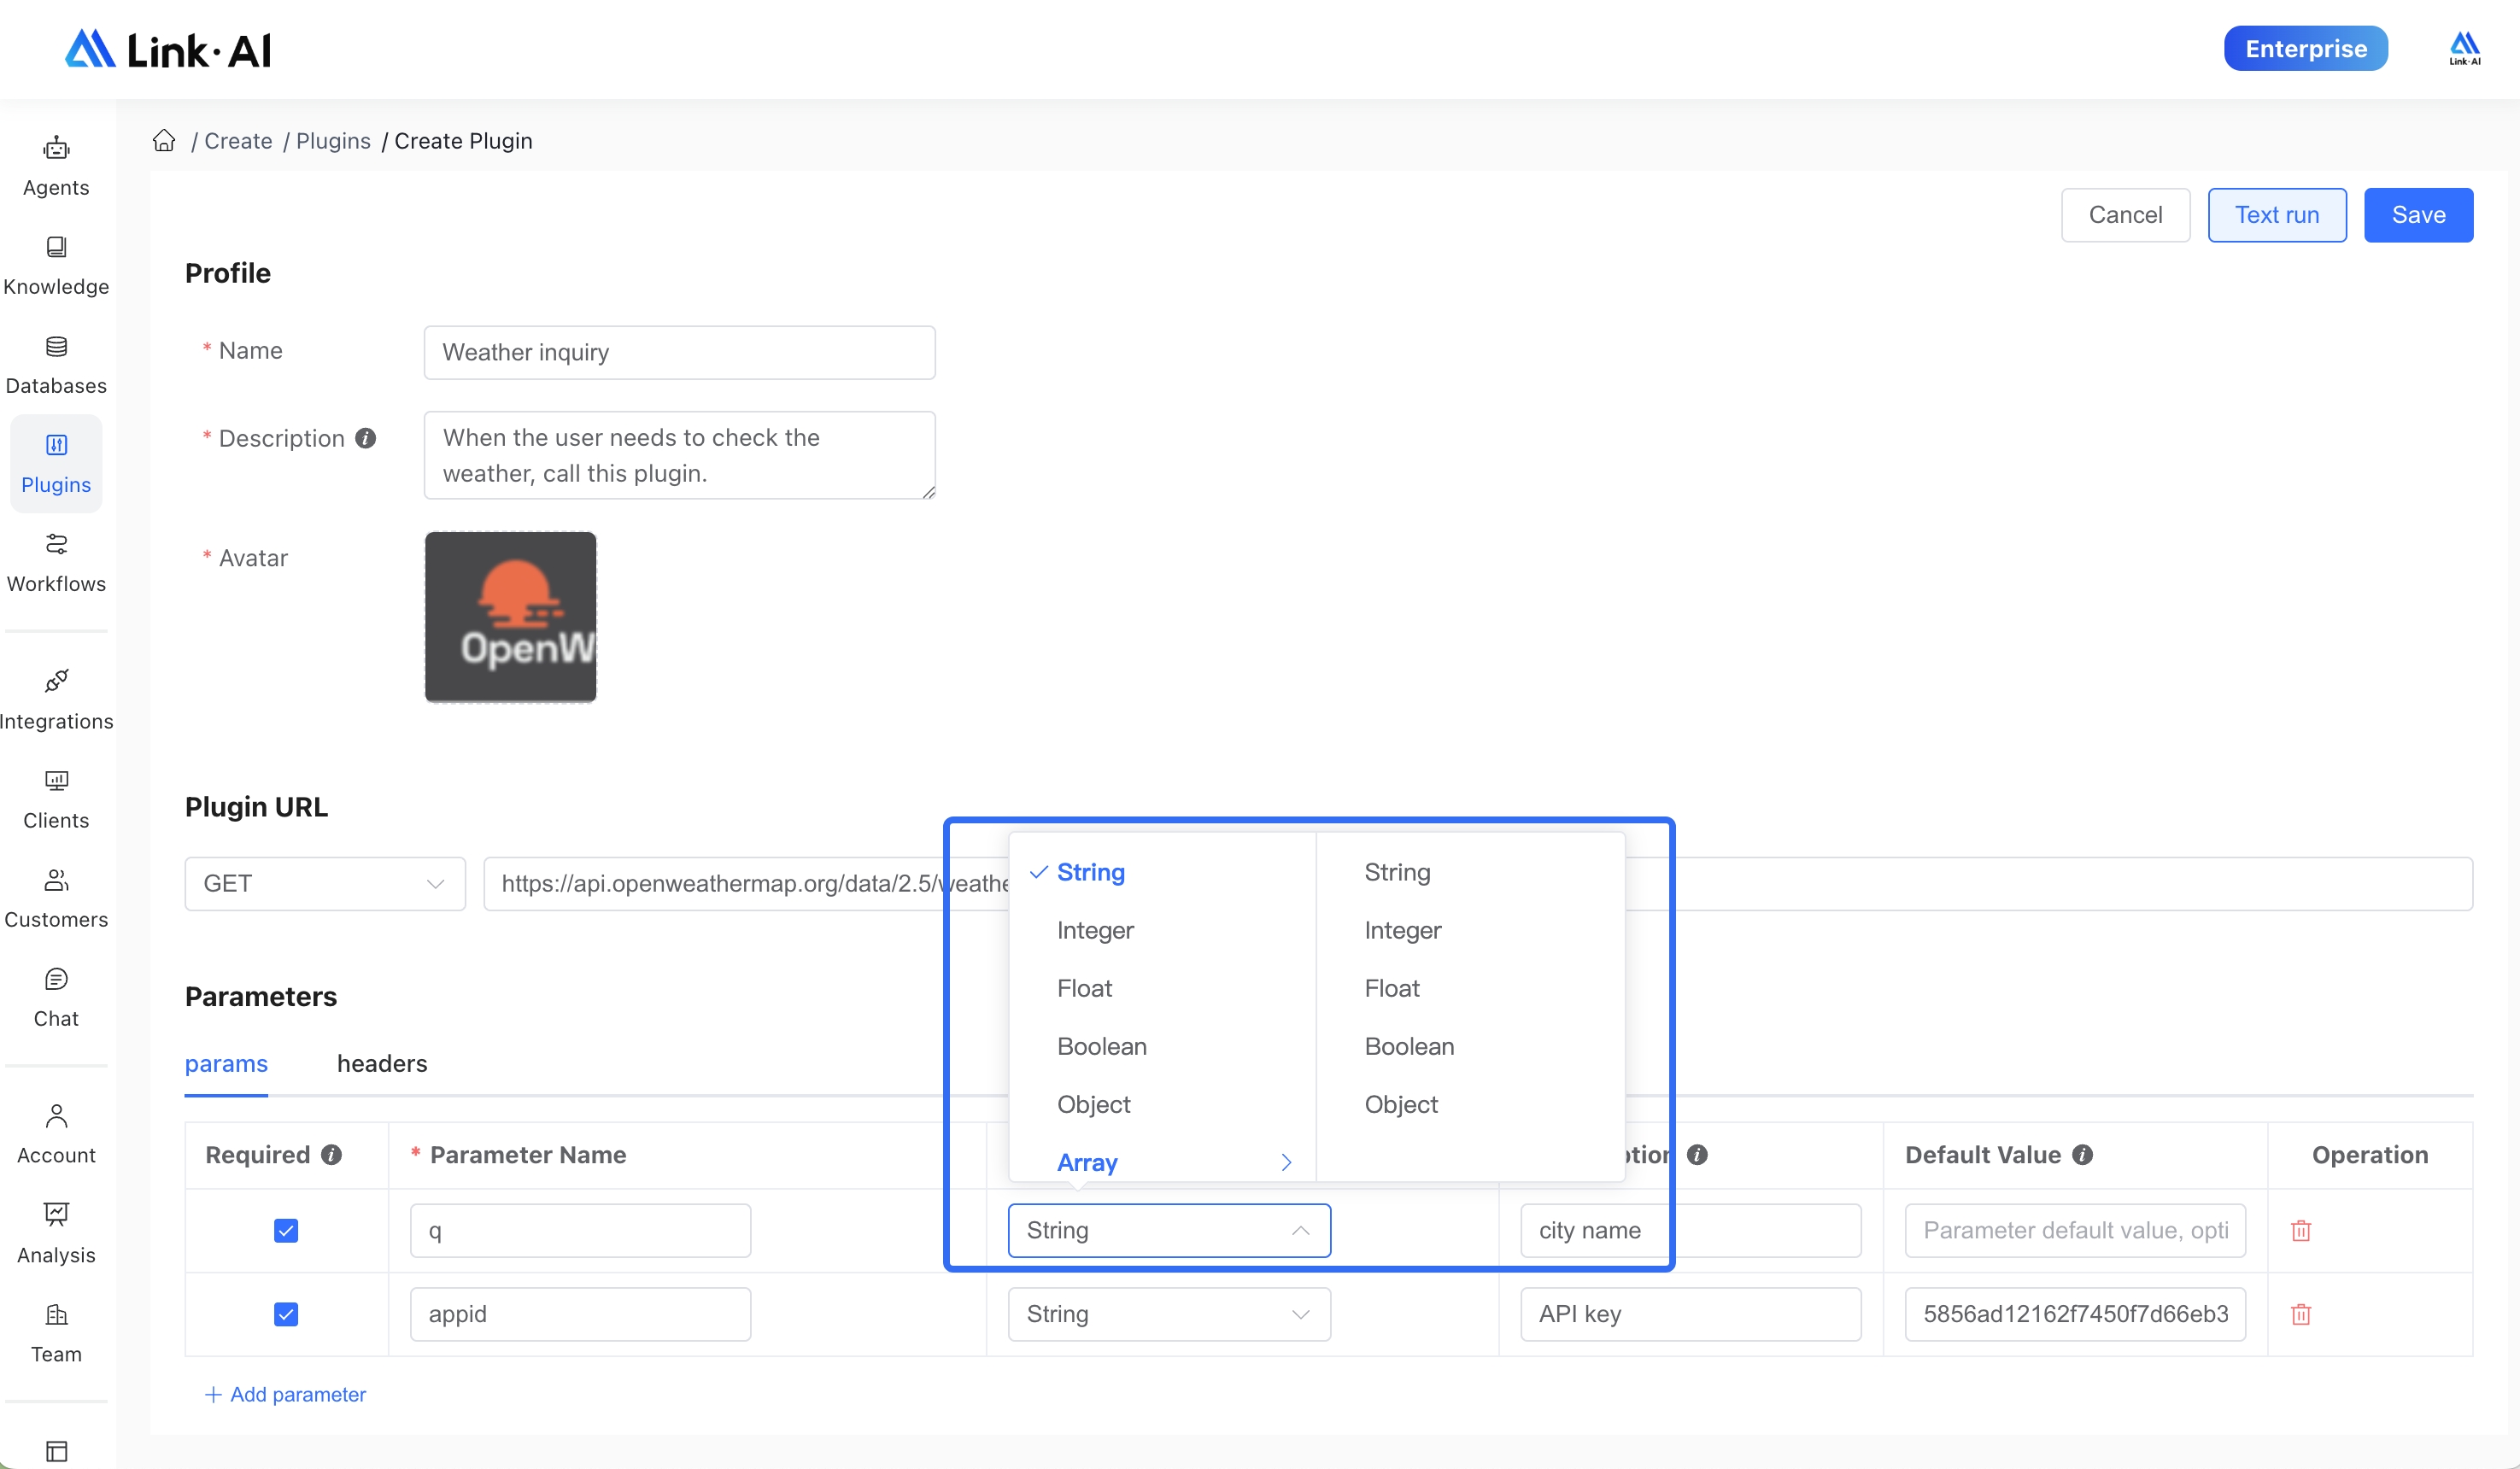The width and height of the screenshot is (2520, 1469).
Task: Save the plugin
Action: coord(2418,215)
